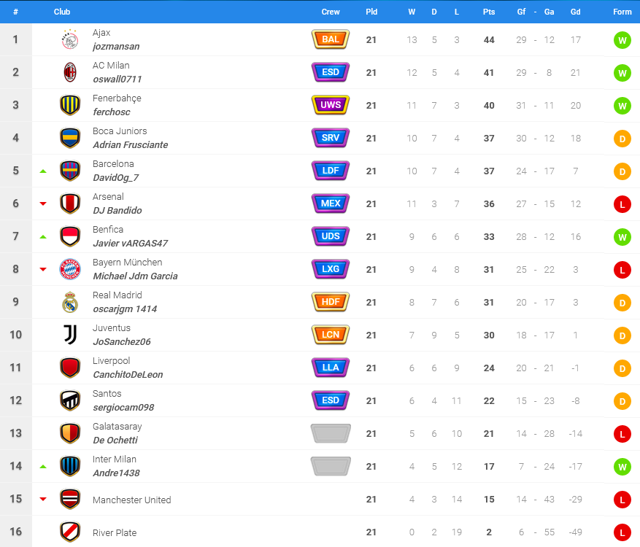The height and width of the screenshot is (547, 640).
Task: Sort table by Gd column header
Action: pyautogui.click(x=575, y=12)
